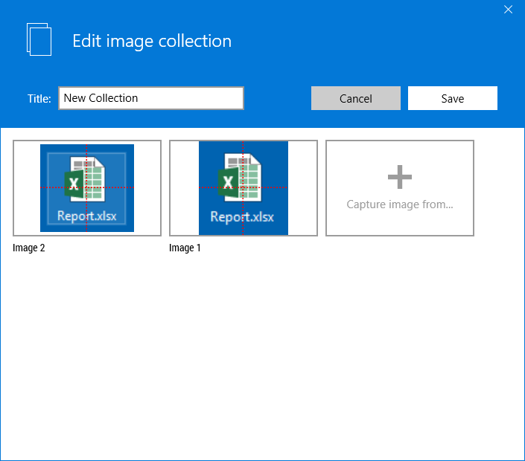
Task: Click the red crosshair center in Image 1
Action: click(243, 187)
